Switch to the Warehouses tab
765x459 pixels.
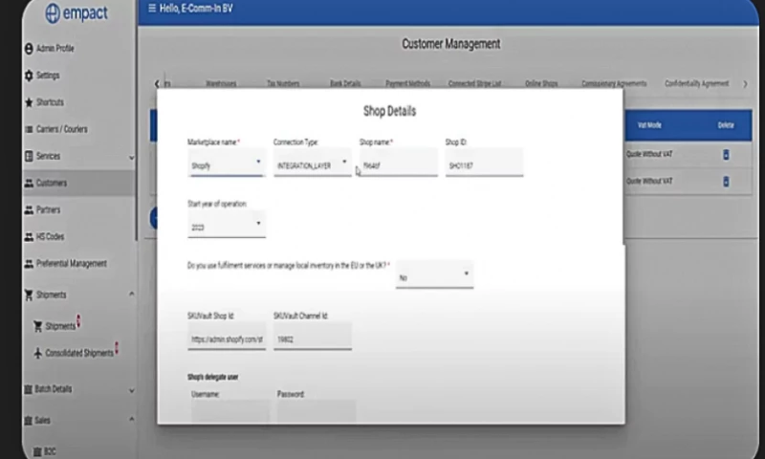[221, 83]
